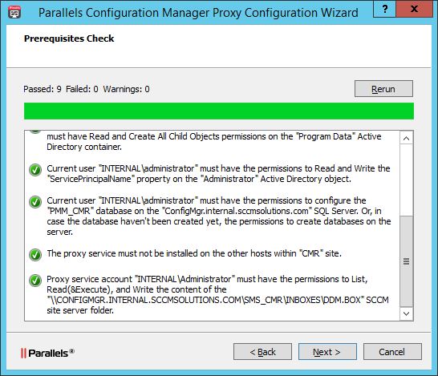Viewport: 438px width, 376px height.
Task: Click the scroll down arrow in results list
Action: coord(407,313)
